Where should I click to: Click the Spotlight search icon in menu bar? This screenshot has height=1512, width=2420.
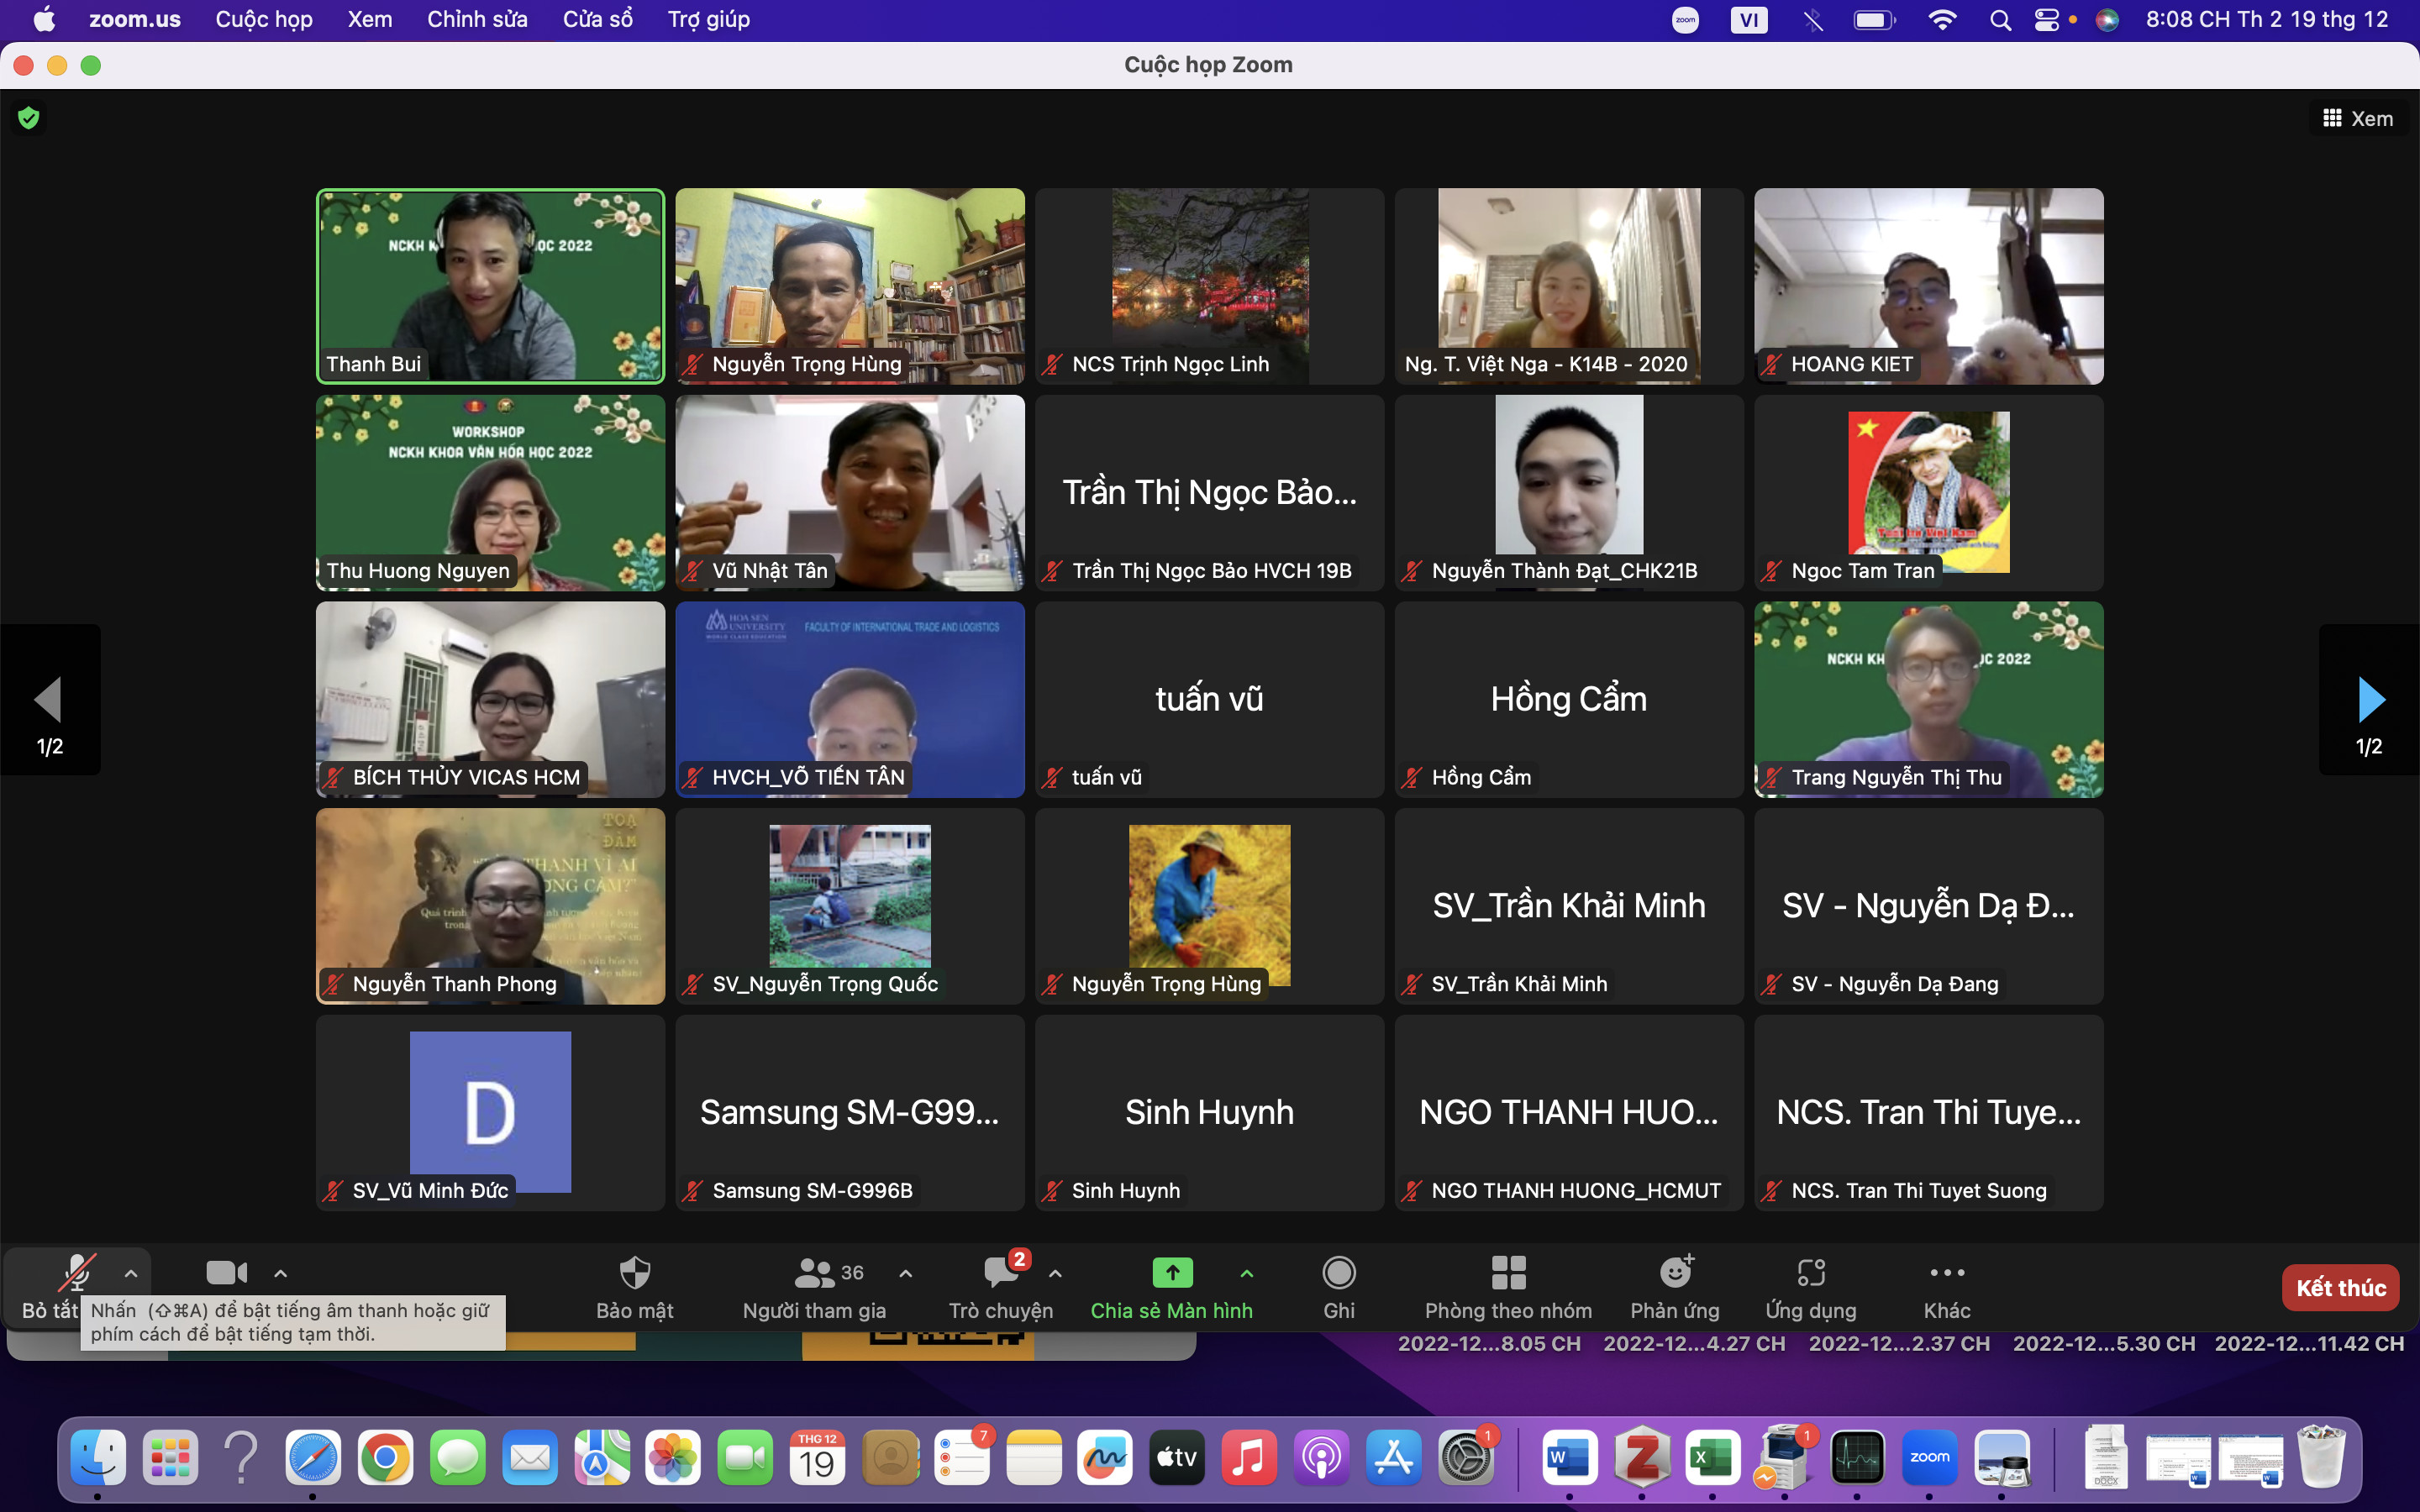[x=2000, y=20]
